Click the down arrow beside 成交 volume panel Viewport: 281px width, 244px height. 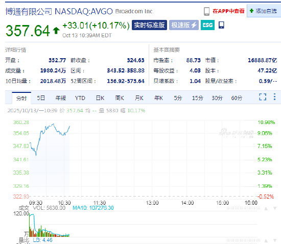pos(275,209)
